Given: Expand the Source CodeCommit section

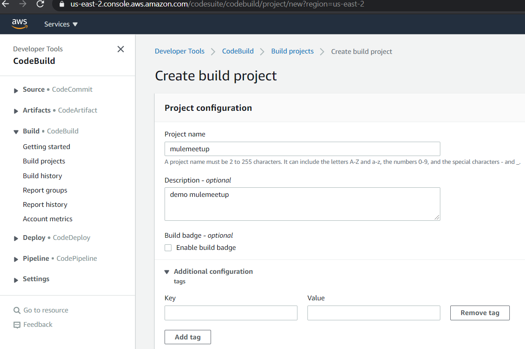Looking at the screenshot, I should coord(16,90).
